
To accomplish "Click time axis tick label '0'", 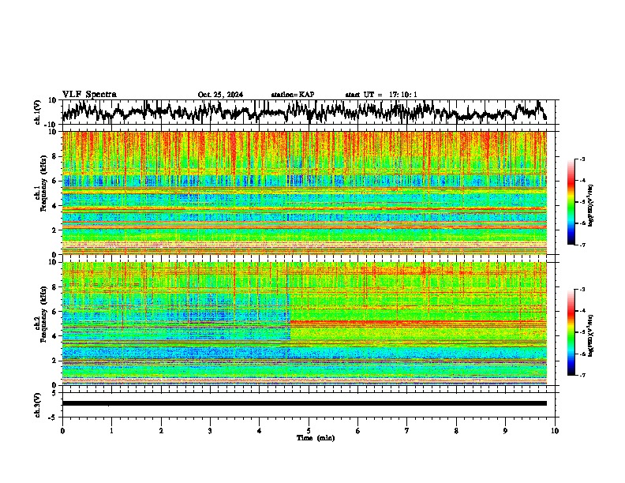I will (x=62, y=431).
